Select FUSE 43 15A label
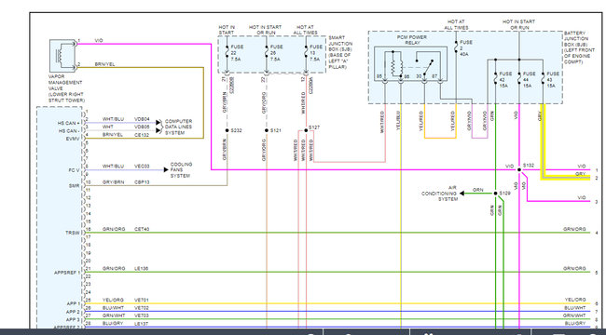 [553, 80]
